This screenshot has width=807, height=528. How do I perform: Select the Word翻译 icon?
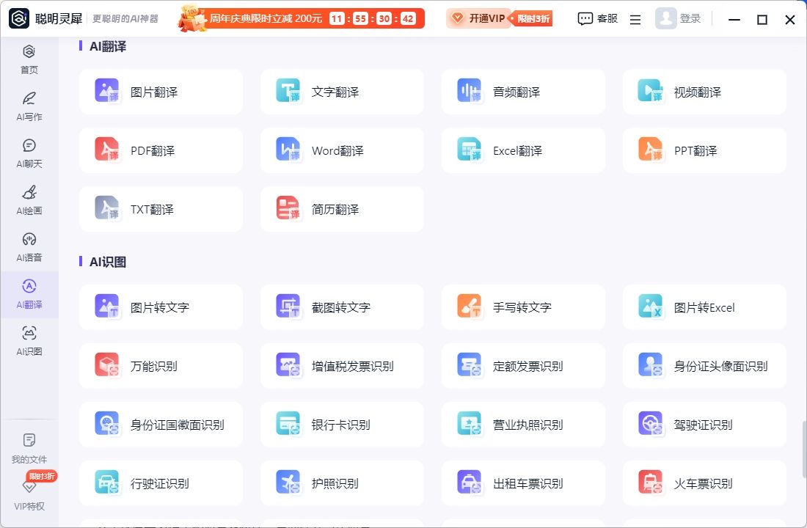click(288, 150)
